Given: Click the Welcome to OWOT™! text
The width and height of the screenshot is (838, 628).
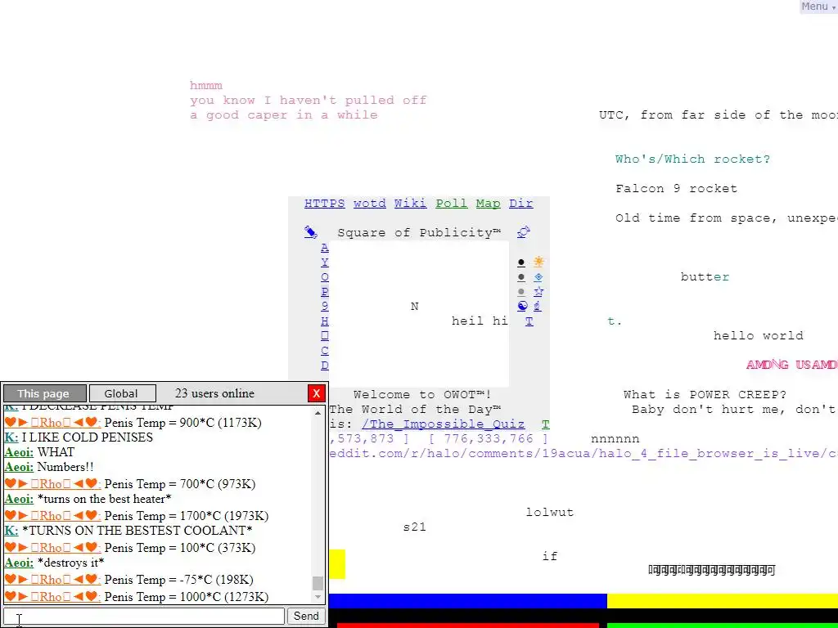Looking at the screenshot, I should tap(422, 395).
